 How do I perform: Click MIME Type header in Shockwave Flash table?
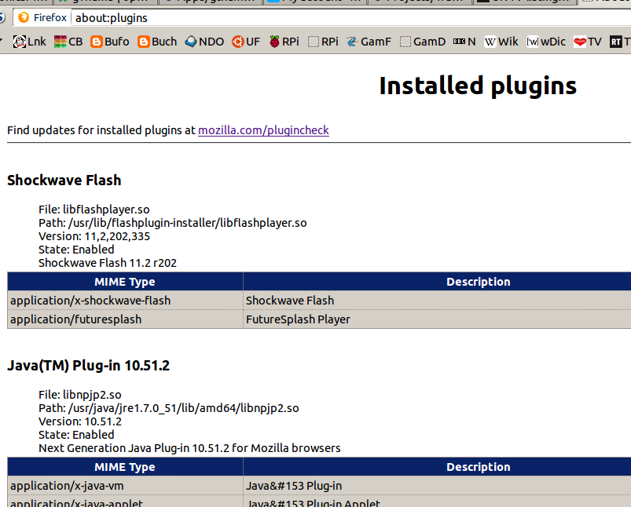(x=125, y=282)
